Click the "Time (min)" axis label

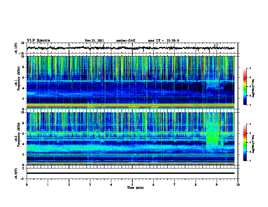click(135, 188)
